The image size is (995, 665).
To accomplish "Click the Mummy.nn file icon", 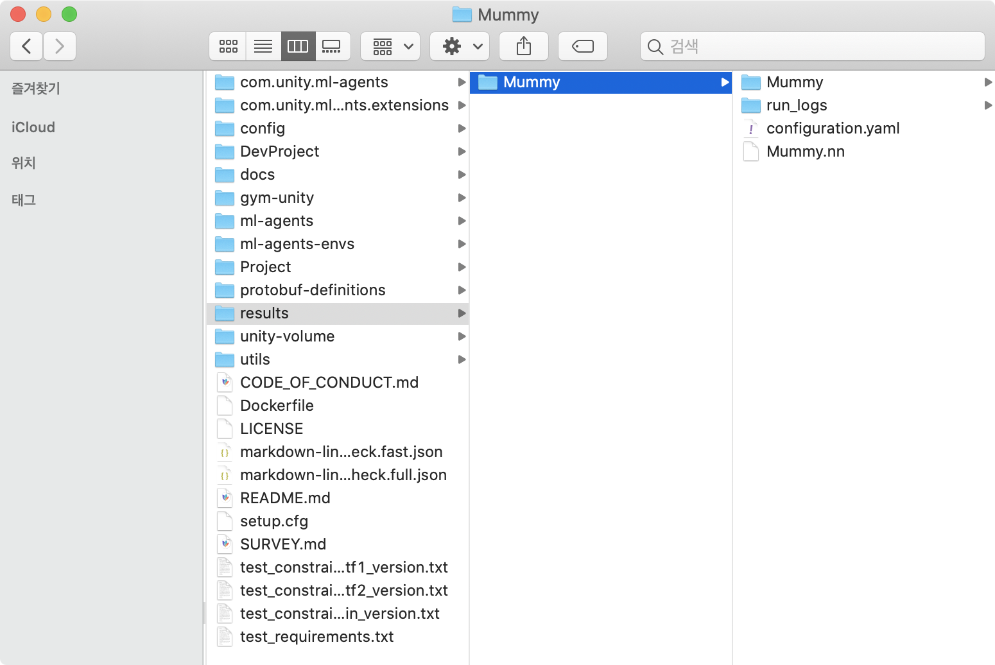I will pos(751,151).
